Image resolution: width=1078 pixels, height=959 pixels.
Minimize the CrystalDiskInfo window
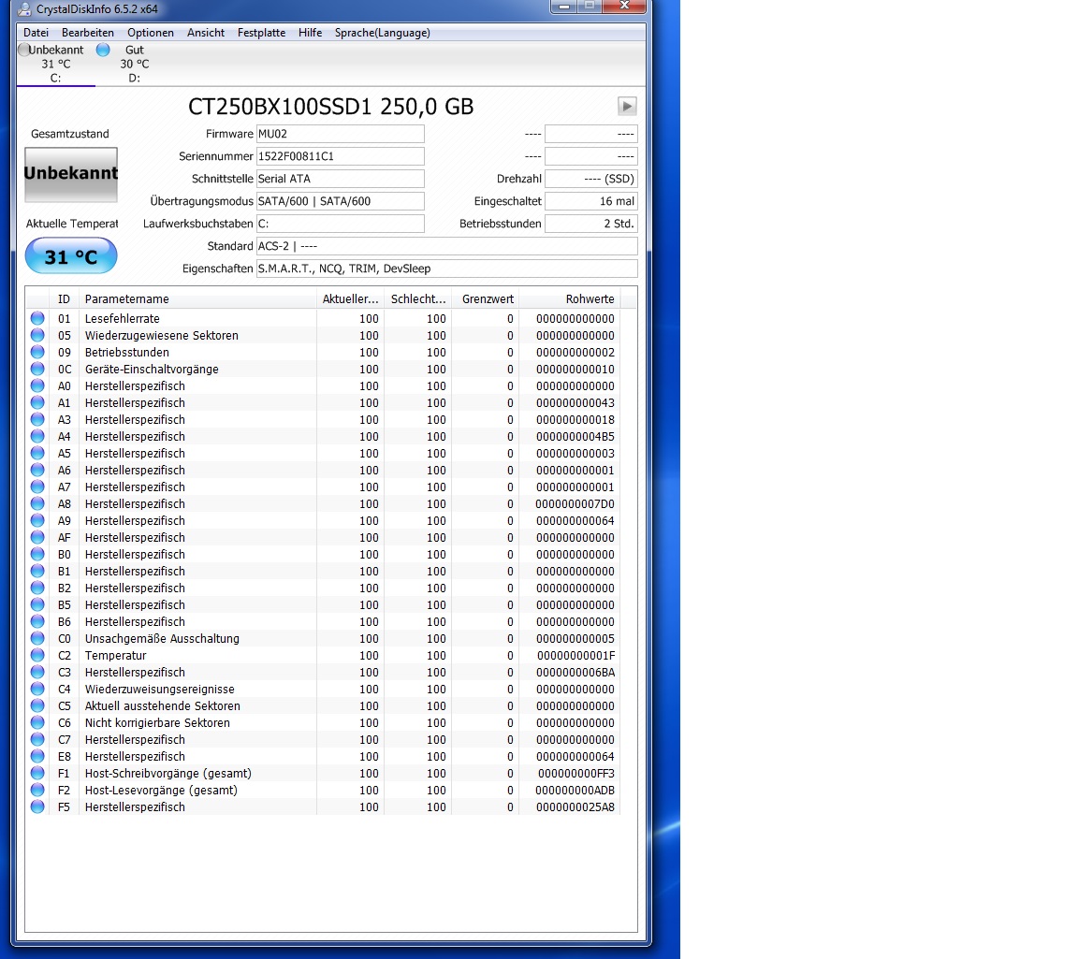coord(563,7)
